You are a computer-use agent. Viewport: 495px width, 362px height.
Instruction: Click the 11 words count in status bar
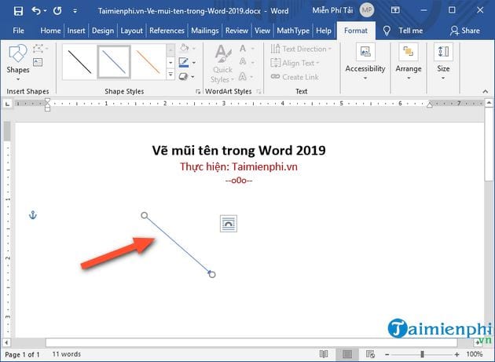pos(67,354)
